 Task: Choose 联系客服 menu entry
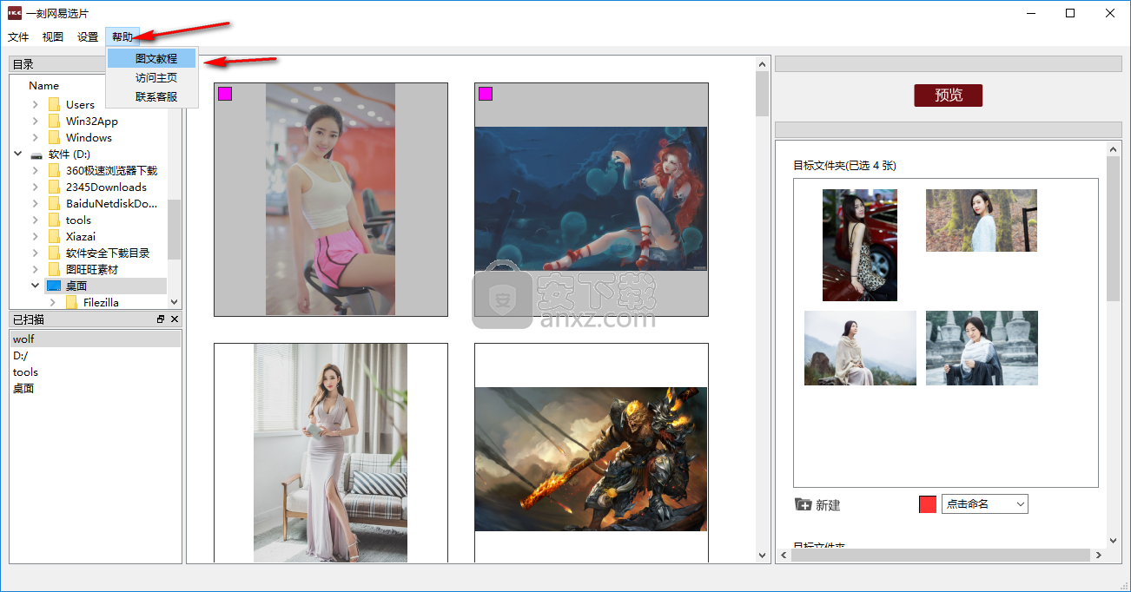pyautogui.click(x=153, y=97)
